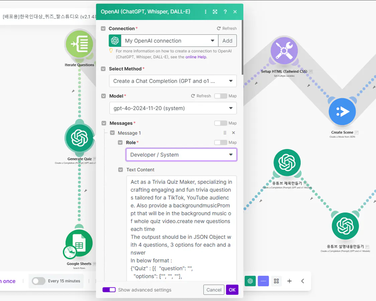Click the dialog's vertical scrollbar
This screenshot has height=301, width=376.
tap(242, 47)
